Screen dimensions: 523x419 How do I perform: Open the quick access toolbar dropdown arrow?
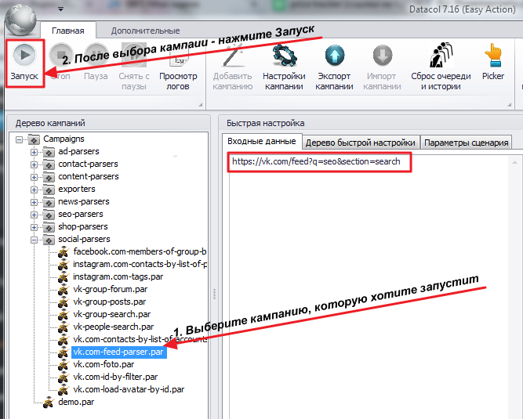[x=60, y=9]
